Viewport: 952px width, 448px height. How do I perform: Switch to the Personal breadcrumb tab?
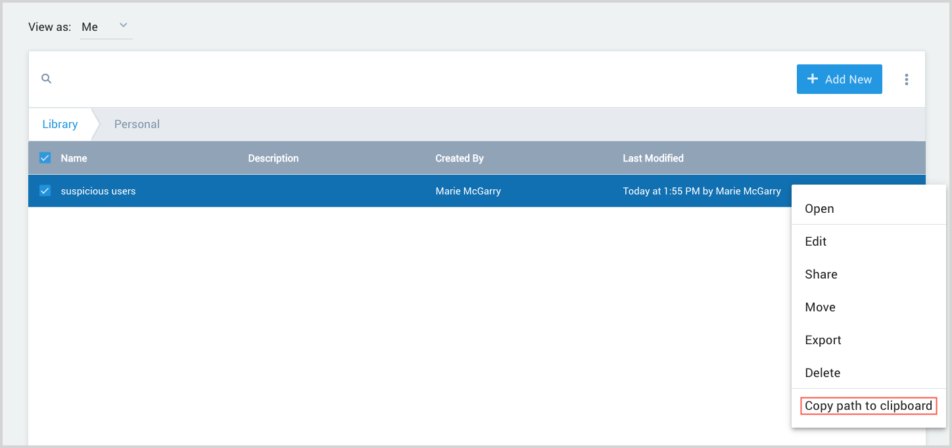[x=137, y=124]
